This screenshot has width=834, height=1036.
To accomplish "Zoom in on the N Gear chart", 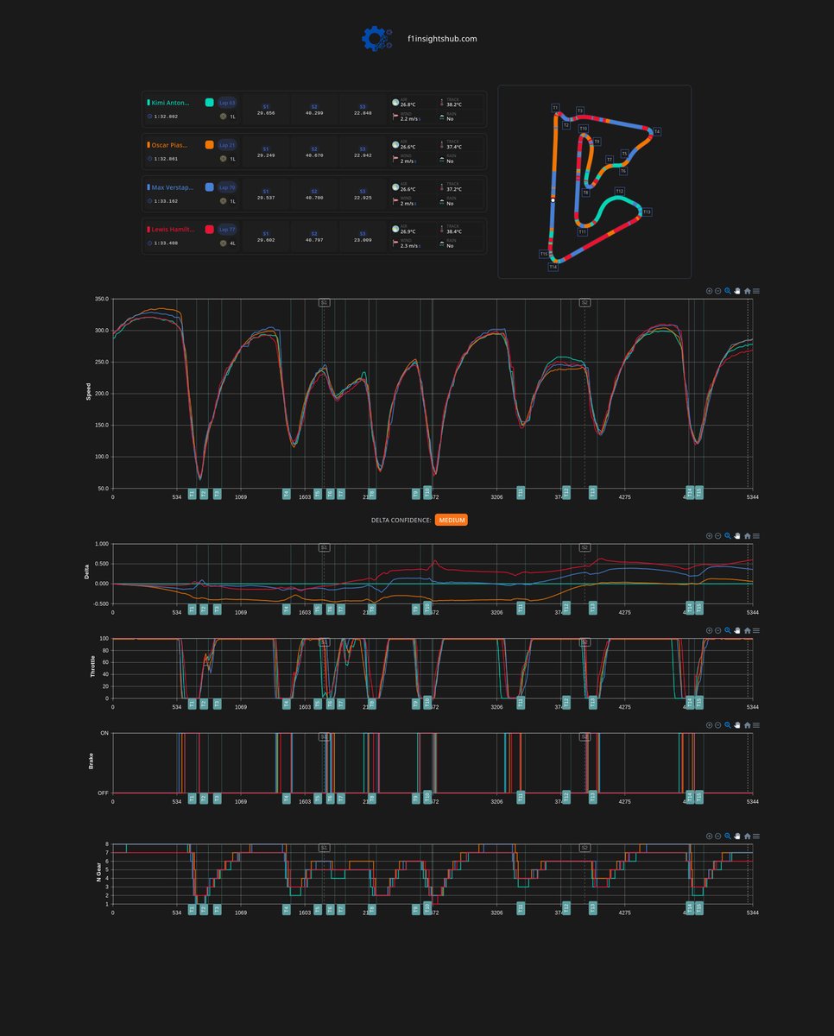I will click(709, 836).
